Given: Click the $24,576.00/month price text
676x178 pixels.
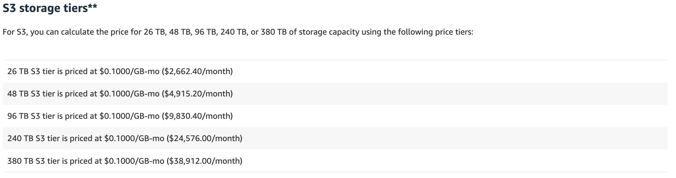Looking at the screenshot, I should click(204, 138).
